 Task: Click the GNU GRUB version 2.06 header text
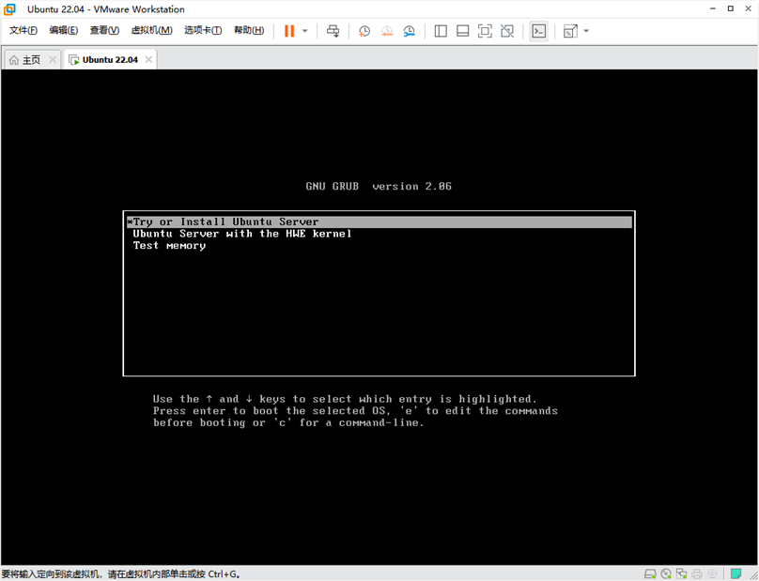[x=379, y=186]
